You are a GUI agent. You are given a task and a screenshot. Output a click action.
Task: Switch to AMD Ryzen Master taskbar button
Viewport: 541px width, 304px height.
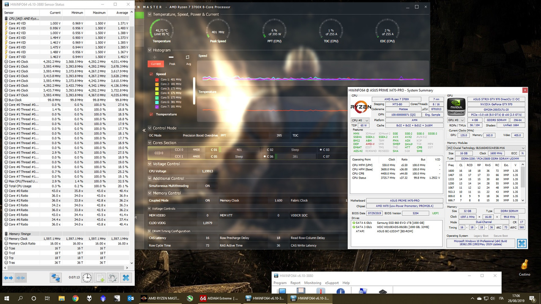[161, 298]
